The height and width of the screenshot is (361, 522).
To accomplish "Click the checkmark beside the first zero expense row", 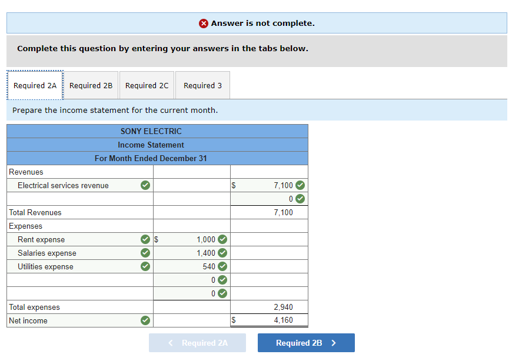I will (222, 280).
